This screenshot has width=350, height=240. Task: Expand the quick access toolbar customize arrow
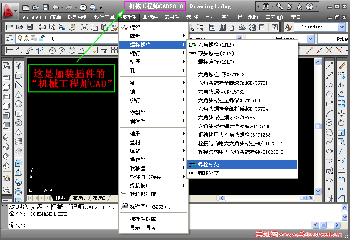(x=101, y=7)
